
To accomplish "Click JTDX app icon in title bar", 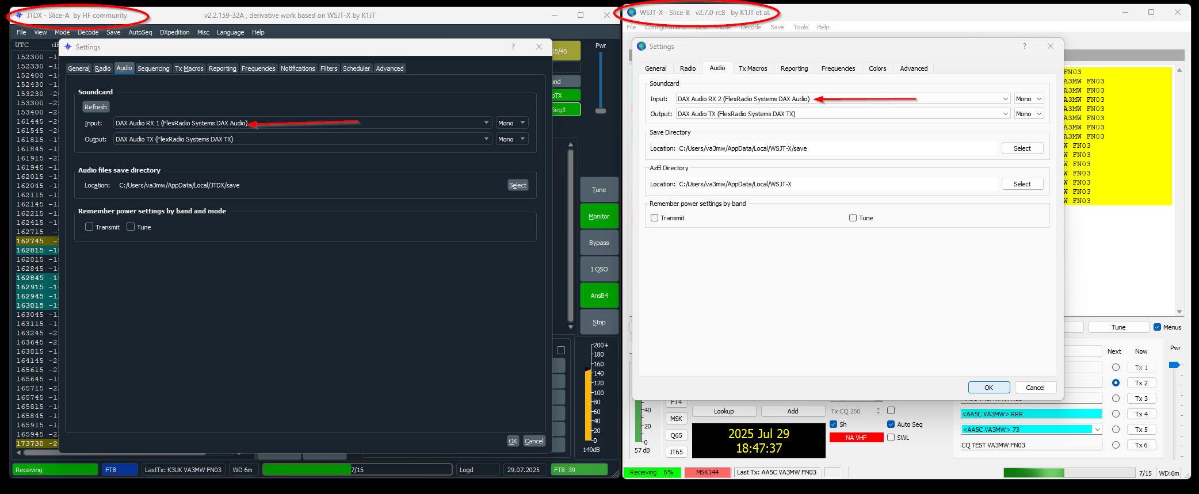I will point(19,15).
